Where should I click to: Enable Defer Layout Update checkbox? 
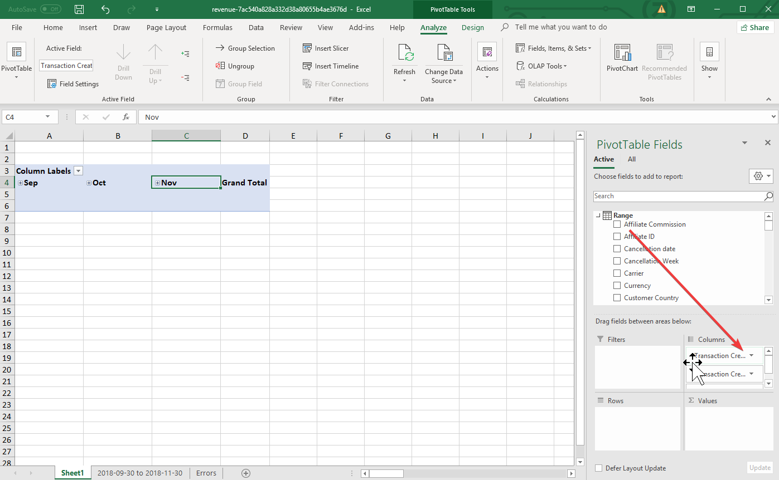click(x=599, y=468)
